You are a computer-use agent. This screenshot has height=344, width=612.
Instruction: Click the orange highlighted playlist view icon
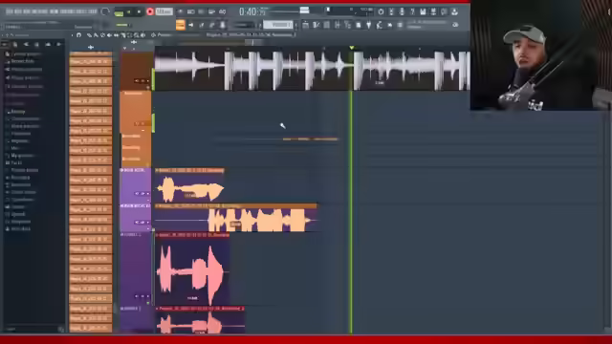click(181, 25)
